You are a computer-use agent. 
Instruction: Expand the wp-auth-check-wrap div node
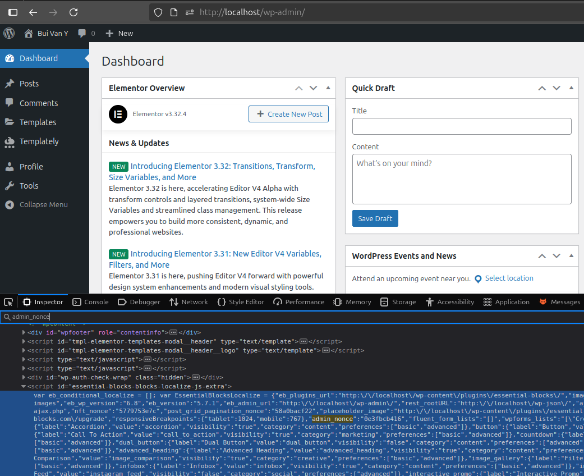point(24,377)
